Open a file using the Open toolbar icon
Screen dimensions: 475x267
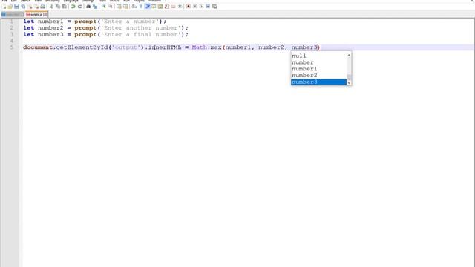tap(10, 7)
